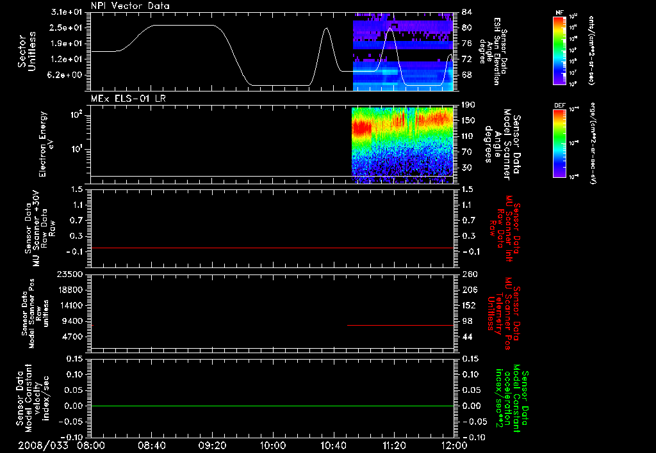The width and height of the screenshot is (656, 453).
Task: Click the NF color scale bar
Action: (559, 51)
